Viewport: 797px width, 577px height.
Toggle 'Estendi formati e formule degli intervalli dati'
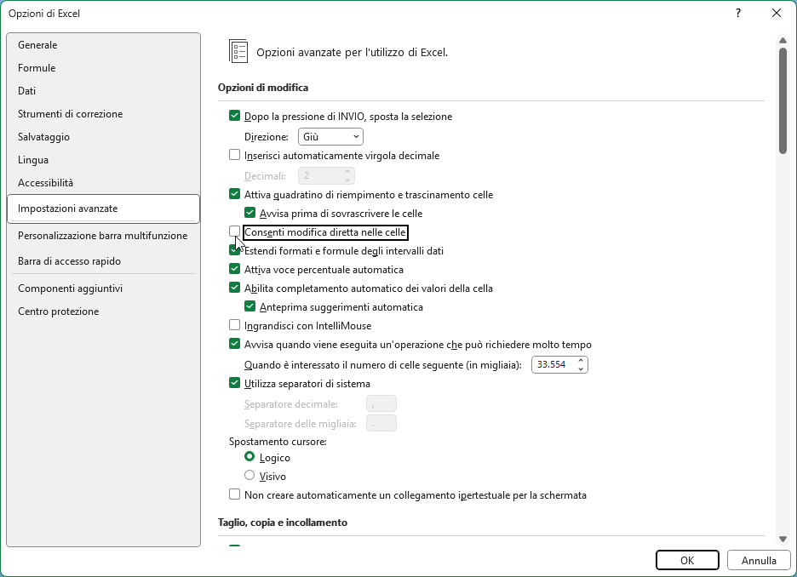[x=234, y=250]
